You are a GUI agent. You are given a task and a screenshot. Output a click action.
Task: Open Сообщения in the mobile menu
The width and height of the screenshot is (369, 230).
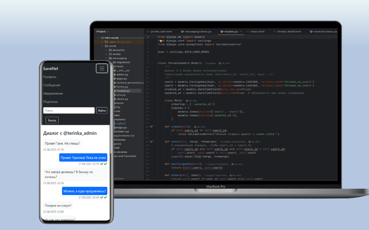(x=52, y=85)
